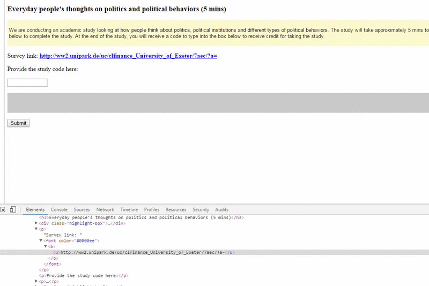Collapse the Survey link p node

(x=36, y=229)
